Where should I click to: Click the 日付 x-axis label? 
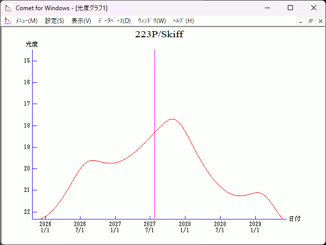coord(294,218)
